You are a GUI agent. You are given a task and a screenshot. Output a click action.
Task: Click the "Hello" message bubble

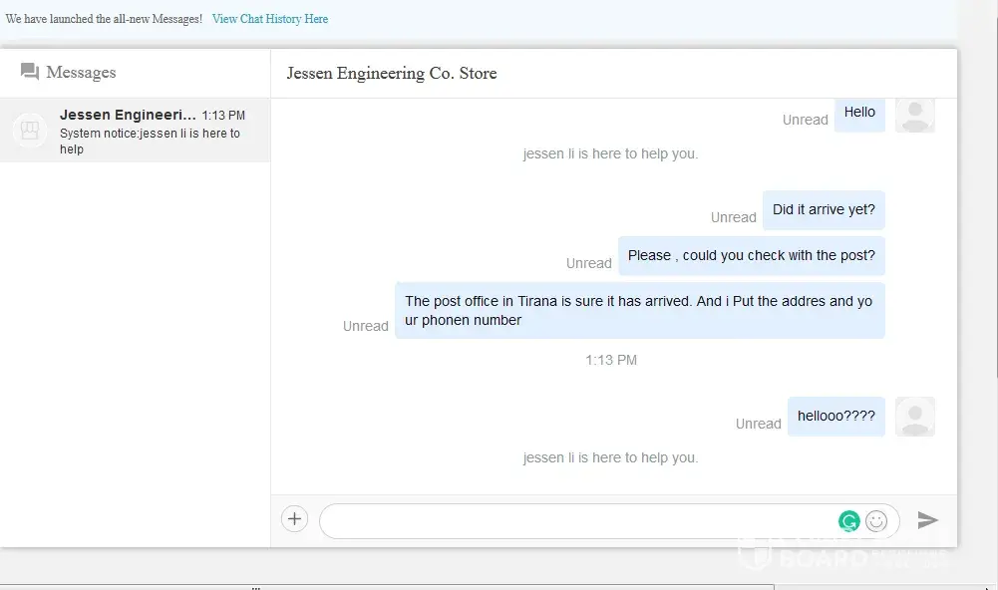pyautogui.click(x=858, y=114)
